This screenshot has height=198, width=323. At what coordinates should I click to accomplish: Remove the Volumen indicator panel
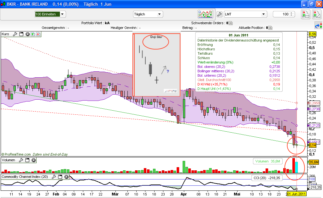(x=33, y=160)
